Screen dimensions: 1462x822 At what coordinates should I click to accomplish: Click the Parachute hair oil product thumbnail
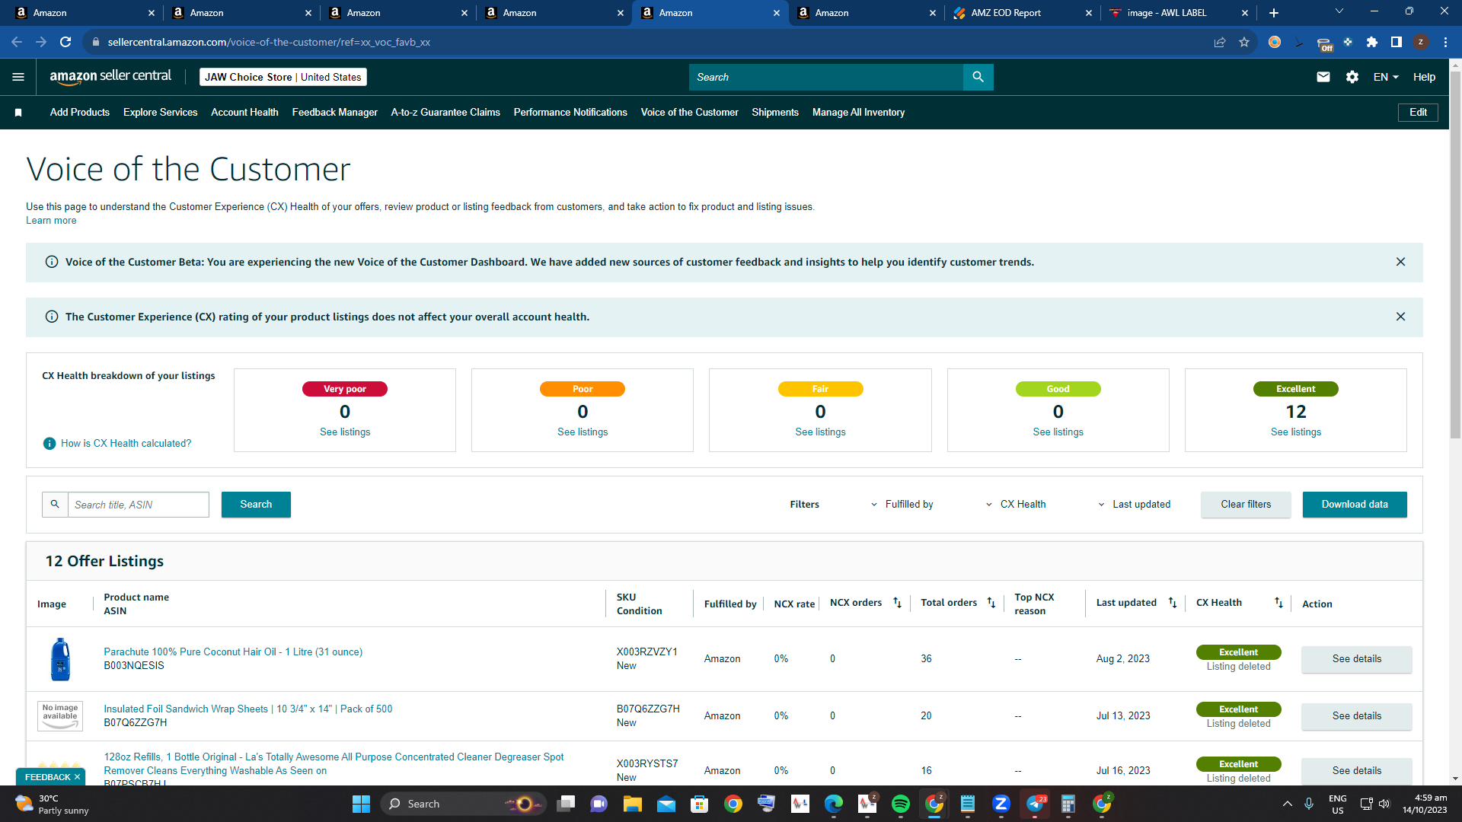[x=60, y=659]
